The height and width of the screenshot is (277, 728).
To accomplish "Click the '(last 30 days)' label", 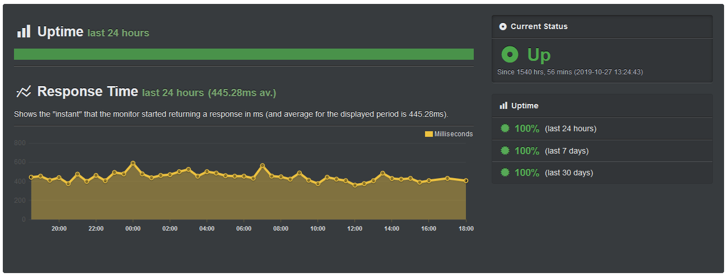I will 569,173.
